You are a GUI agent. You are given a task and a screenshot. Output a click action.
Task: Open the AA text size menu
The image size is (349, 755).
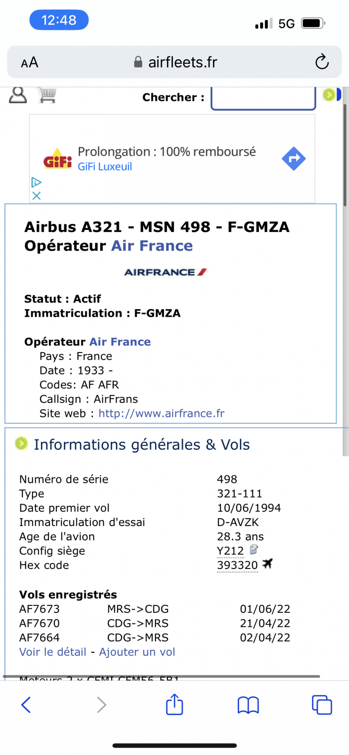[29, 62]
